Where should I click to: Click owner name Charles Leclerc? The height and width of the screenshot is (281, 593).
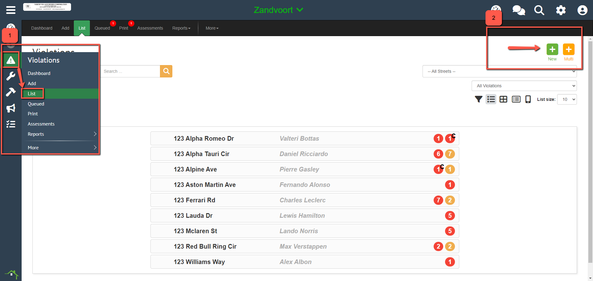(x=302, y=200)
